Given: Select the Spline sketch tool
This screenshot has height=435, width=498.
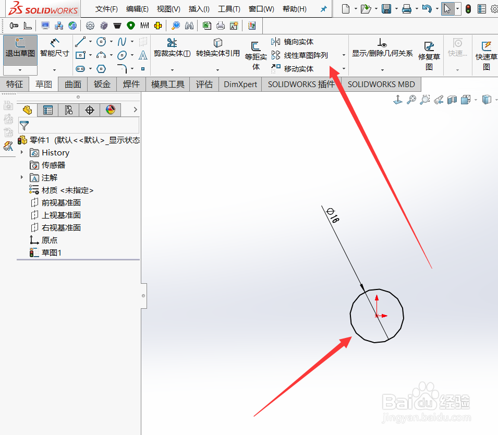Looking at the screenshot, I should (122, 42).
